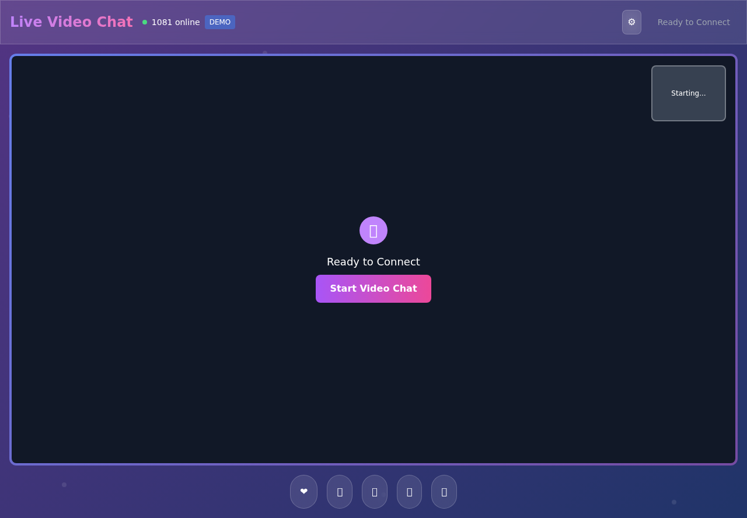This screenshot has width=747, height=518.
Task: Click the Starting... label
Action: coord(689,93)
